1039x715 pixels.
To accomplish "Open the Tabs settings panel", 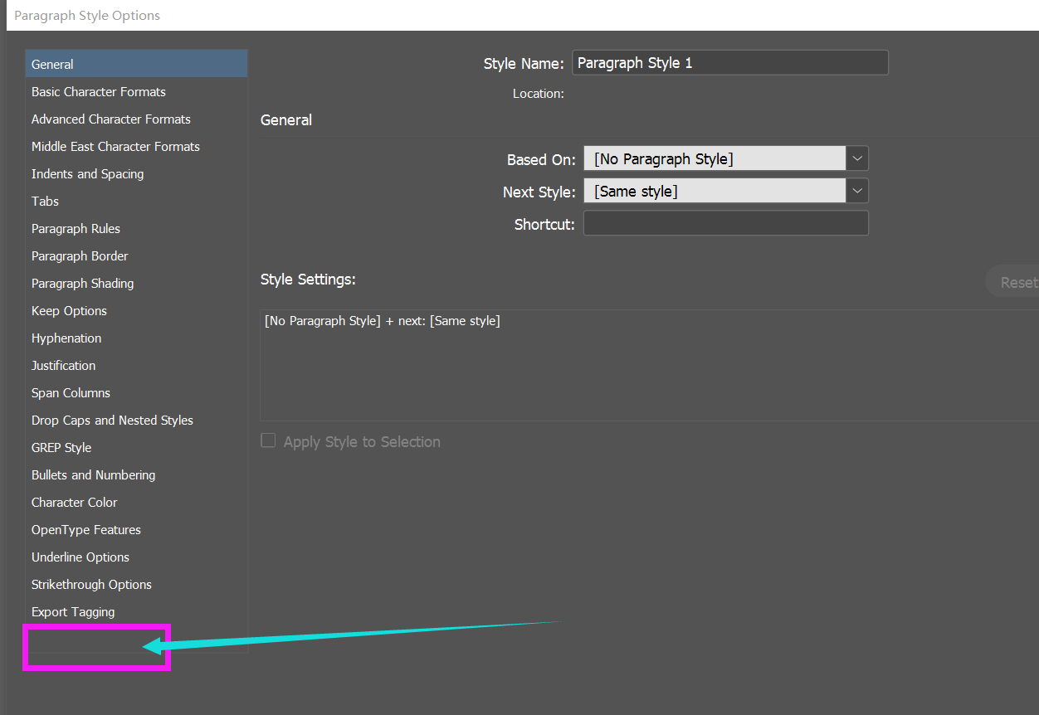I will point(45,201).
